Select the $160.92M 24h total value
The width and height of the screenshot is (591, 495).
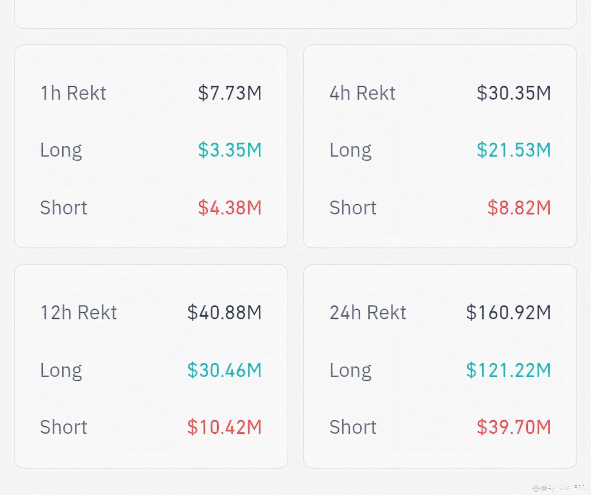pos(508,312)
